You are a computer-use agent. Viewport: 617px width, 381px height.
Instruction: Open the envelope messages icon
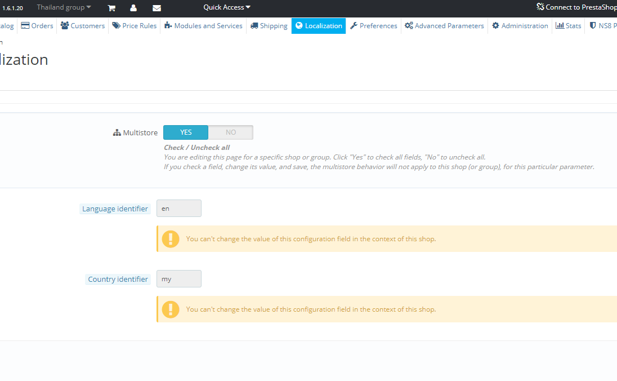[x=157, y=8]
